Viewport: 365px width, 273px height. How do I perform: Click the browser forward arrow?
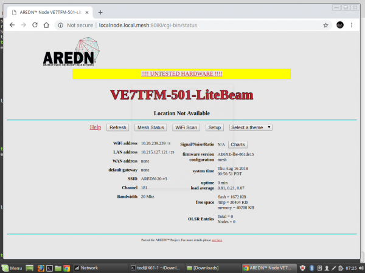(24, 25)
